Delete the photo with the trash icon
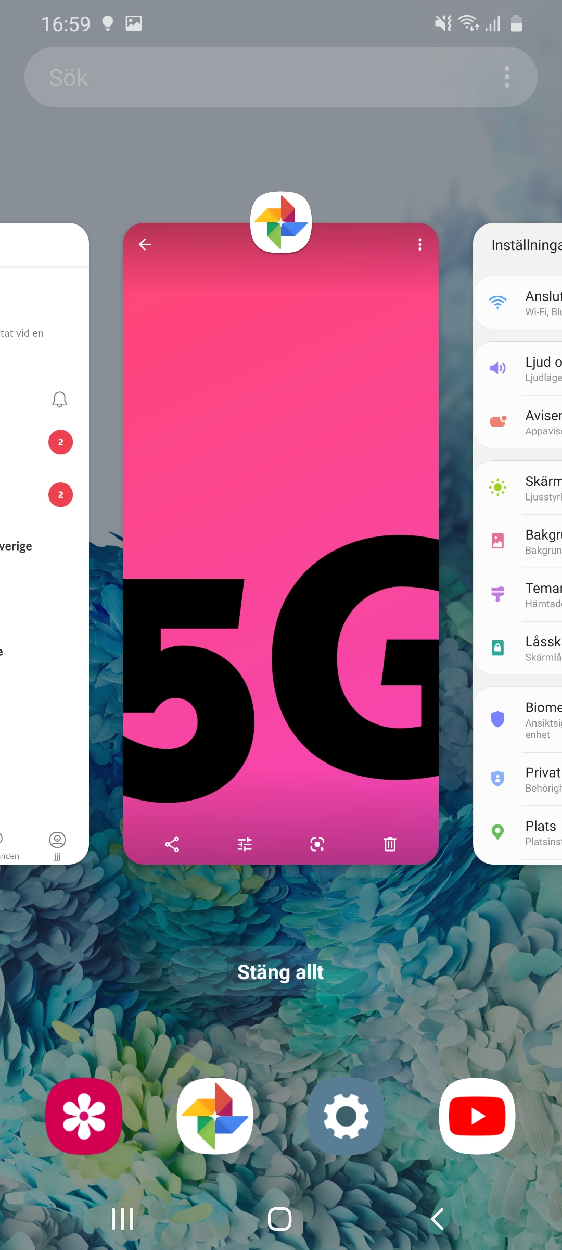The width and height of the screenshot is (562, 1250). (390, 844)
